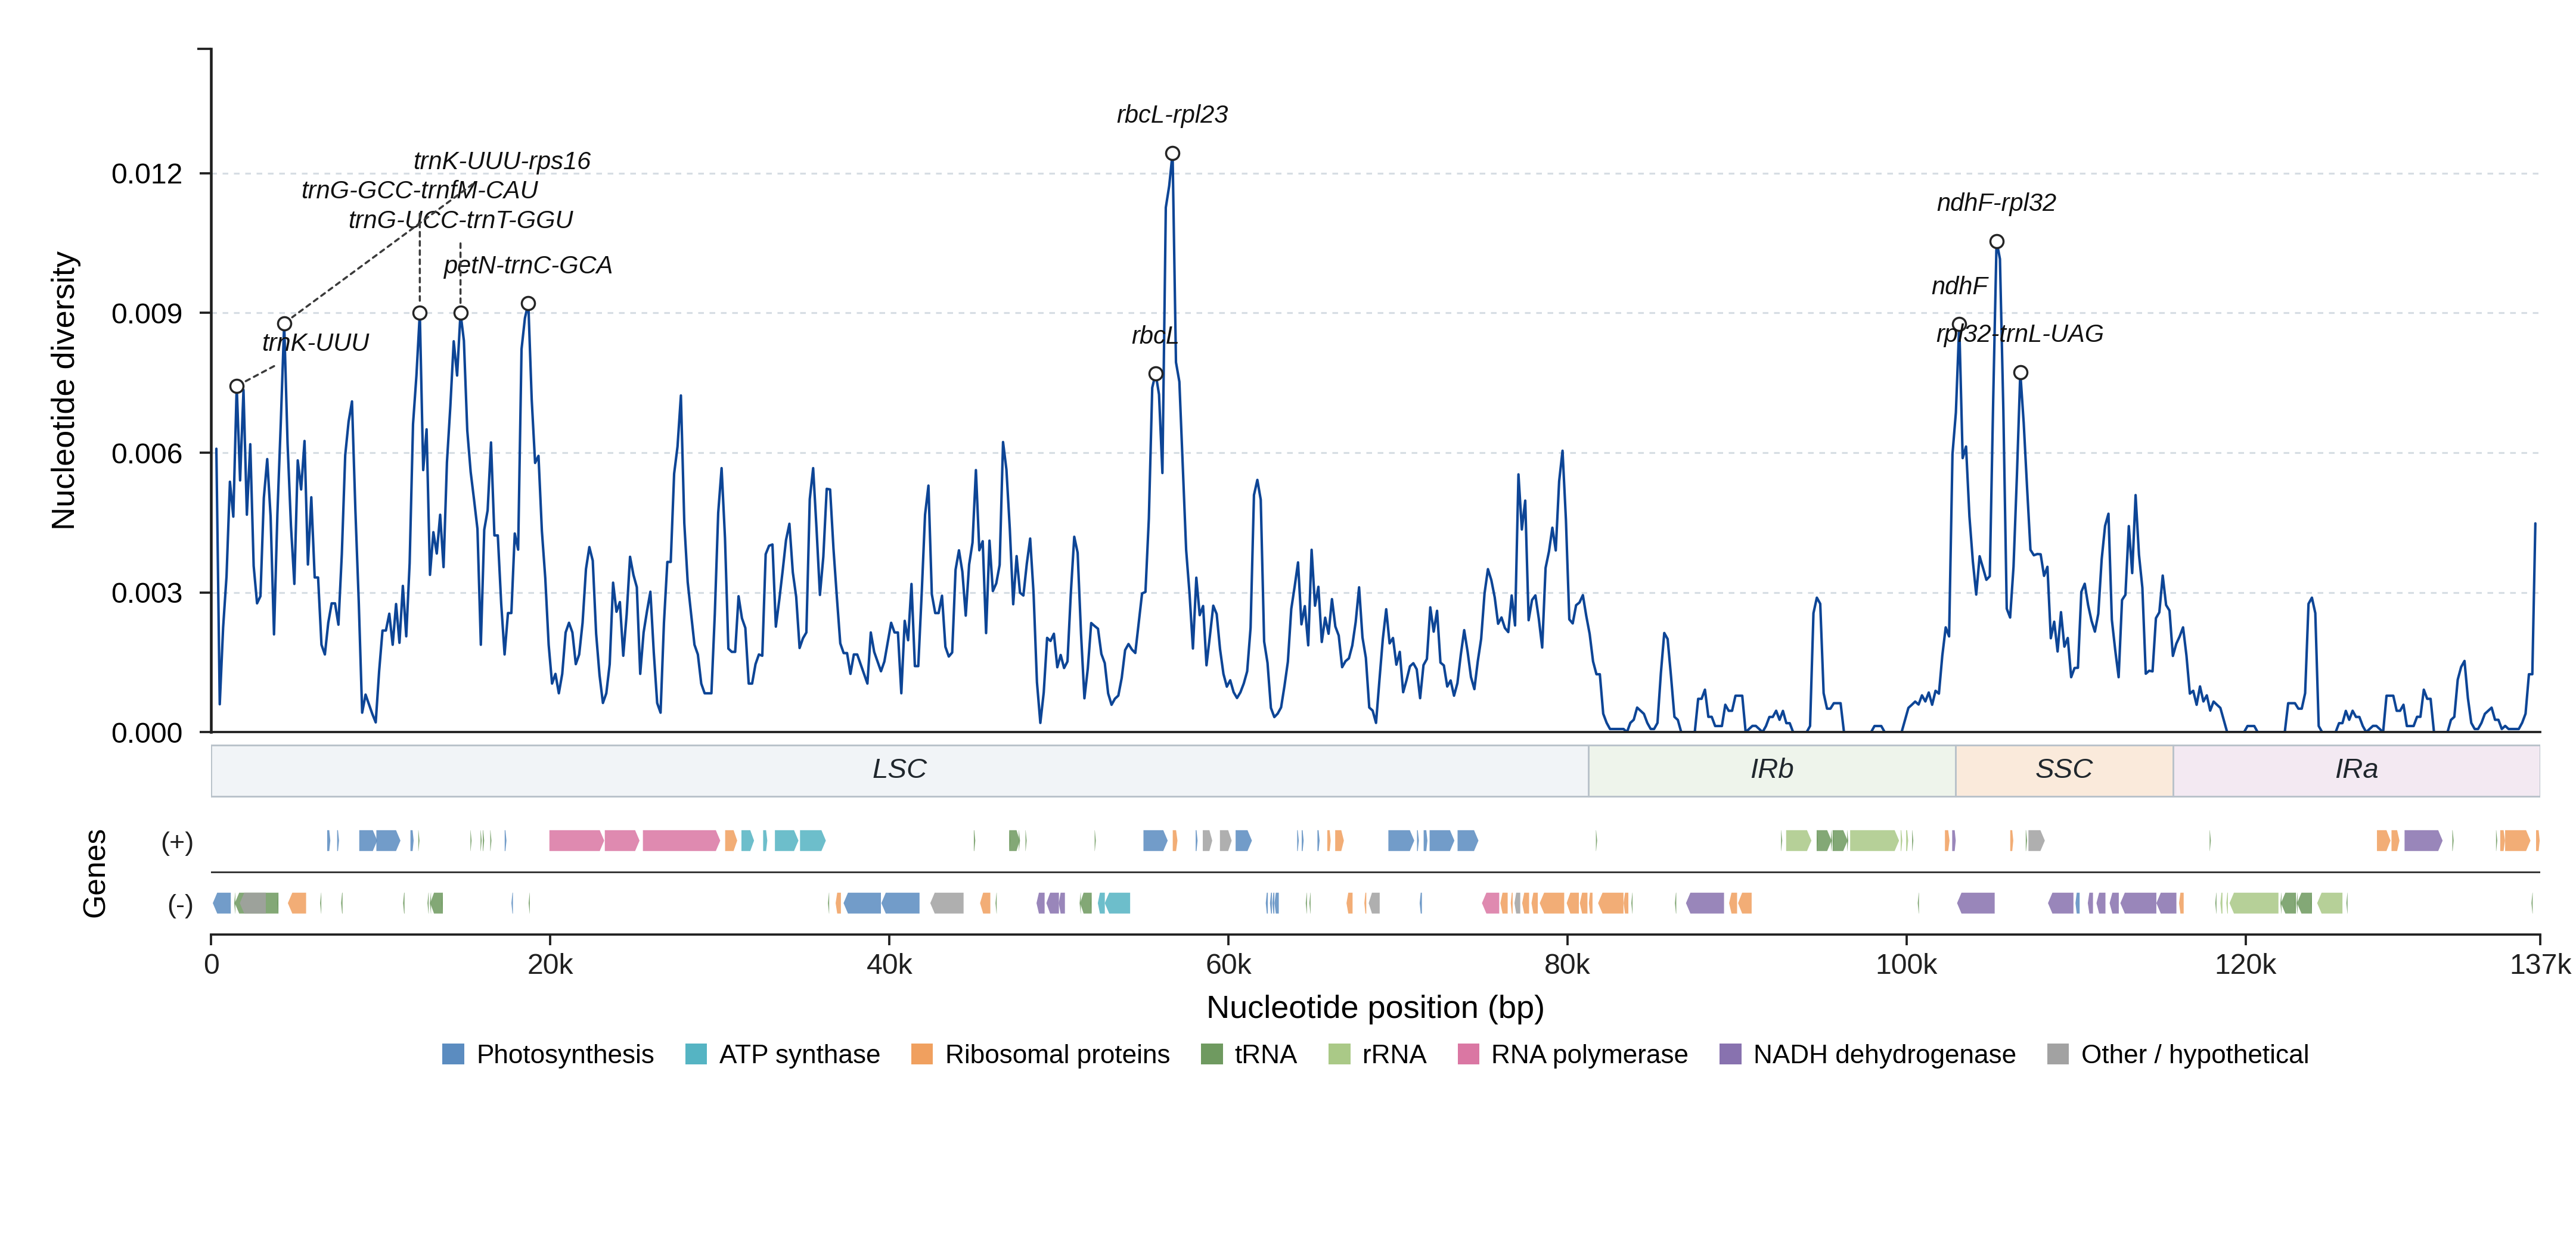The height and width of the screenshot is (1252, 2576).
Task: Select the petN-trnC-GCA peak marker
Action: [528, 304]
